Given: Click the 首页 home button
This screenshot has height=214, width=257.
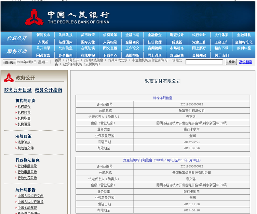Looking at the screenshot, I should (9, 62).
